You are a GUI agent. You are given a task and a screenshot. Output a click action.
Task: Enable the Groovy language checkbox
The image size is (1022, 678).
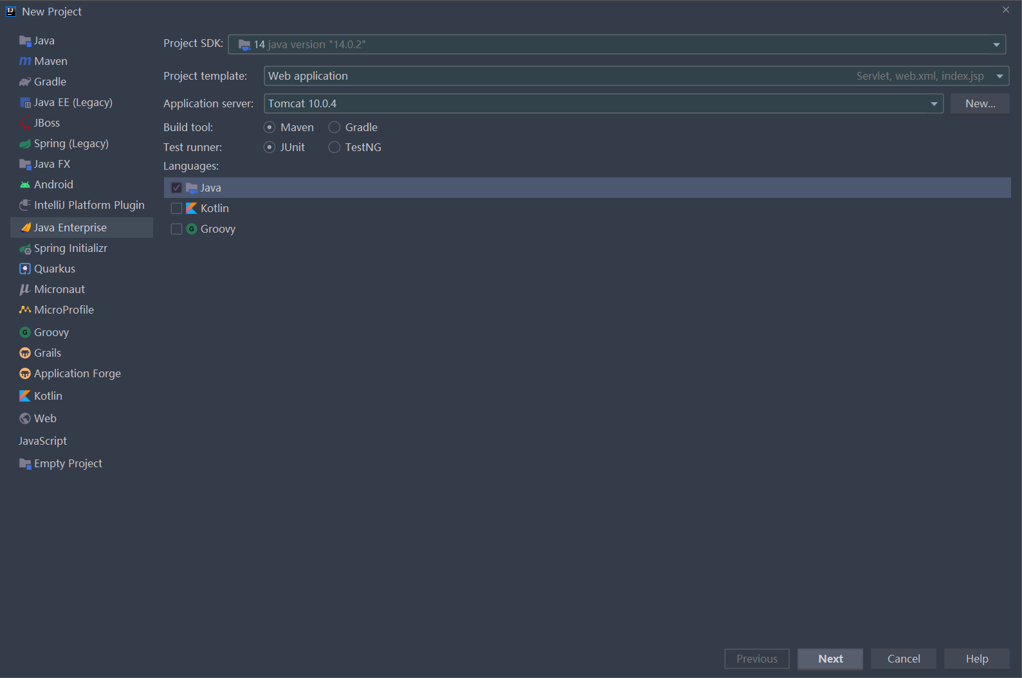click(176, 229)
